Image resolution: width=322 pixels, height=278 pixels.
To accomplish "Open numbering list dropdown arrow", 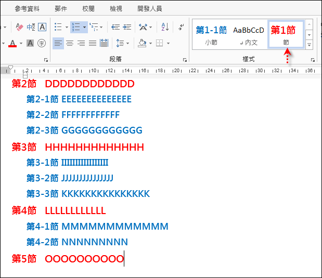I will point(85,27).
